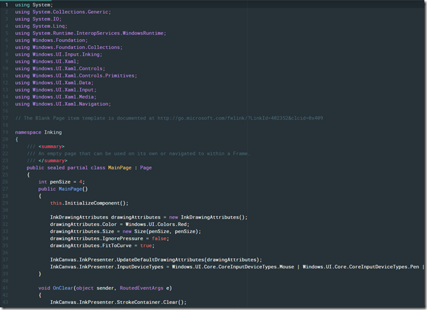Click the 'using System;' line
427x310 pixels.
click(x=34, y=5)
